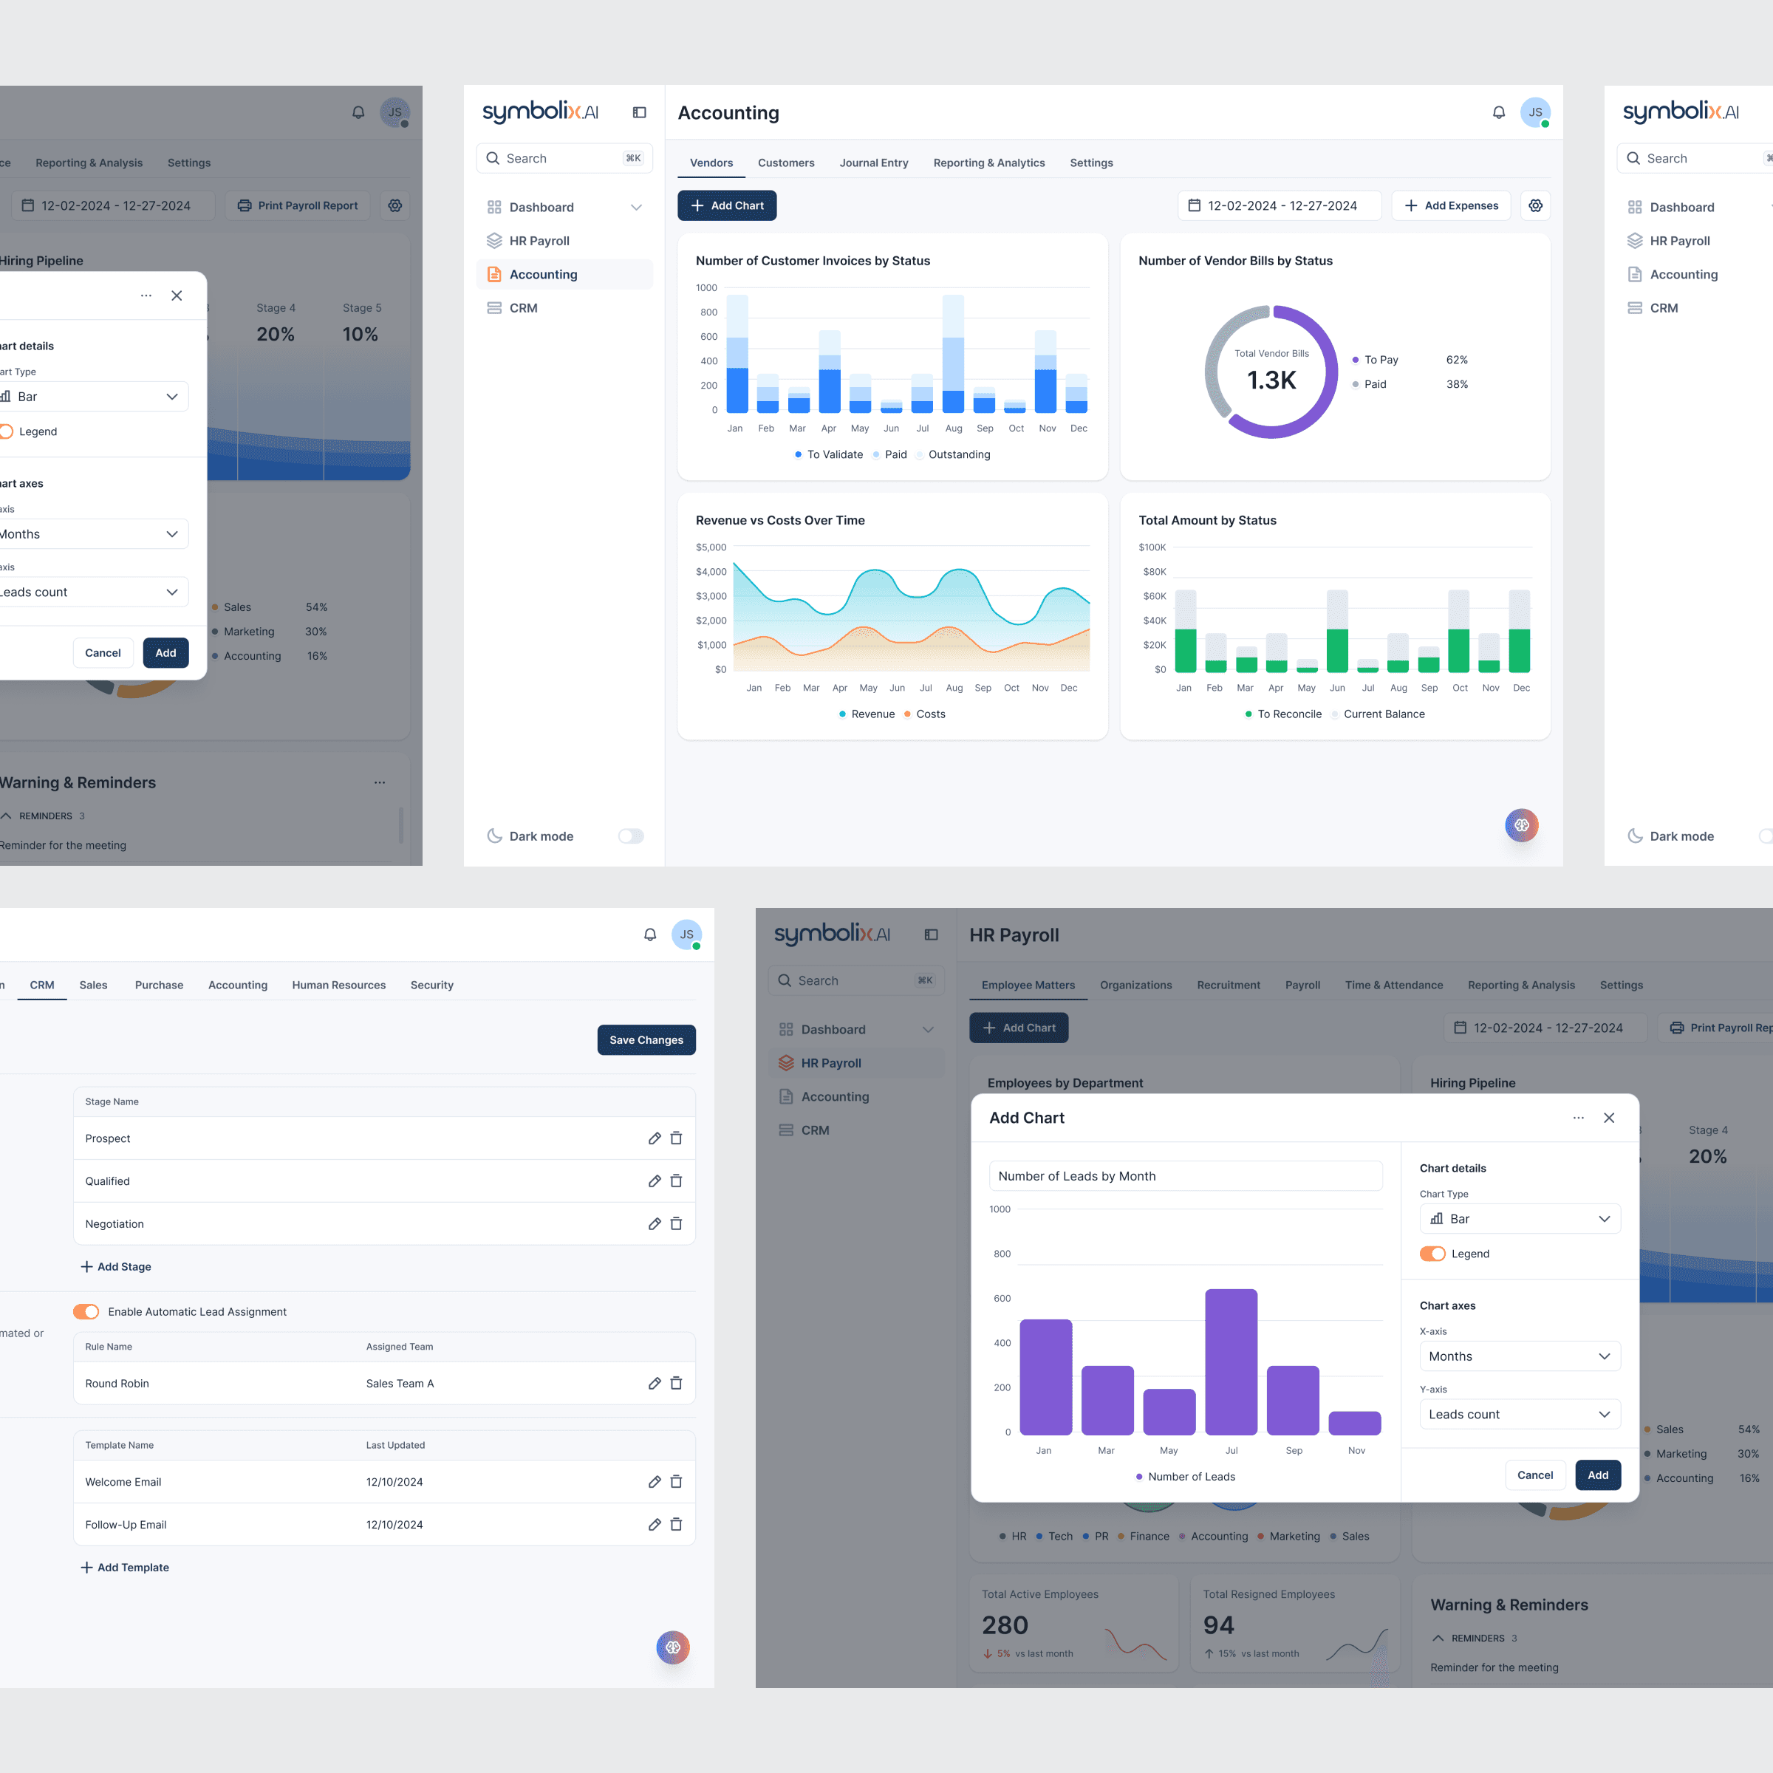1773x1773 pixels.
Task: Click the Welcome Email pencil edit icon
Action: pos(655,1481)
